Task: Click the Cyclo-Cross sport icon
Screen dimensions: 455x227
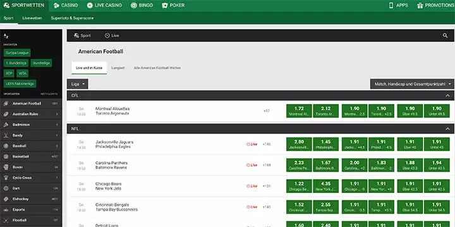Action: click(x=6, y=178)
